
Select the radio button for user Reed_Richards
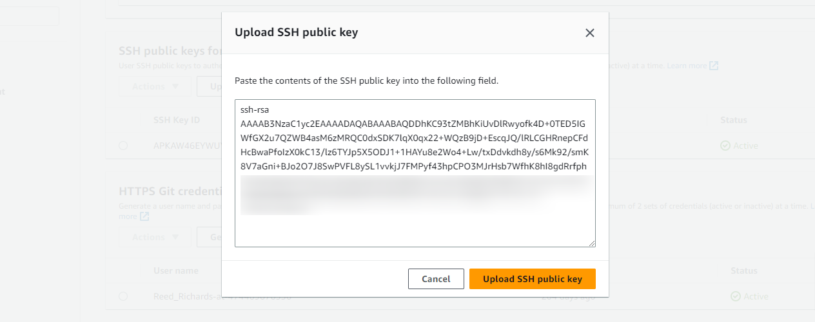(123, 296)
